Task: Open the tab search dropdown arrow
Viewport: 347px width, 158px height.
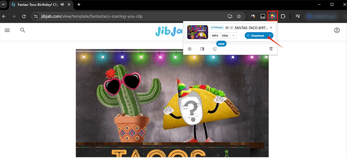Action: click(x=3, y=4)
